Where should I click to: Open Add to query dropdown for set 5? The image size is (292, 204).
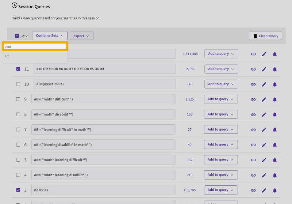pyautogui.click(x=221, y=160)
